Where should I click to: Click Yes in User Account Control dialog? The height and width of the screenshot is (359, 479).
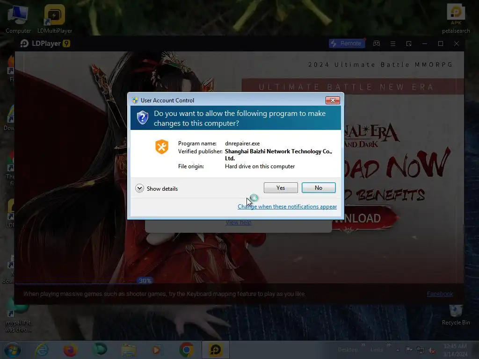(x=281, y=188)
